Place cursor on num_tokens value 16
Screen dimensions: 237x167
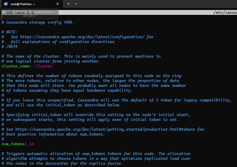tap(31, 144)
